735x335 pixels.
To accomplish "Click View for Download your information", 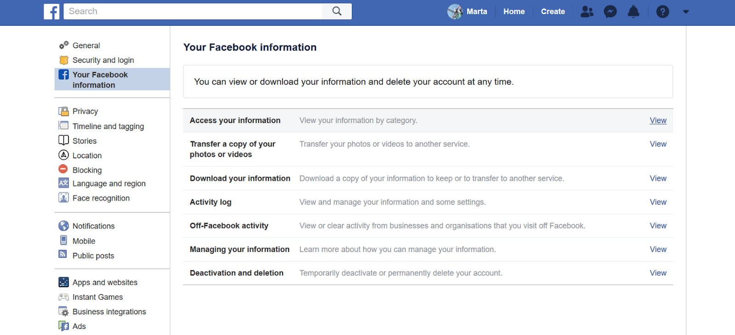I will pos(658,178).
